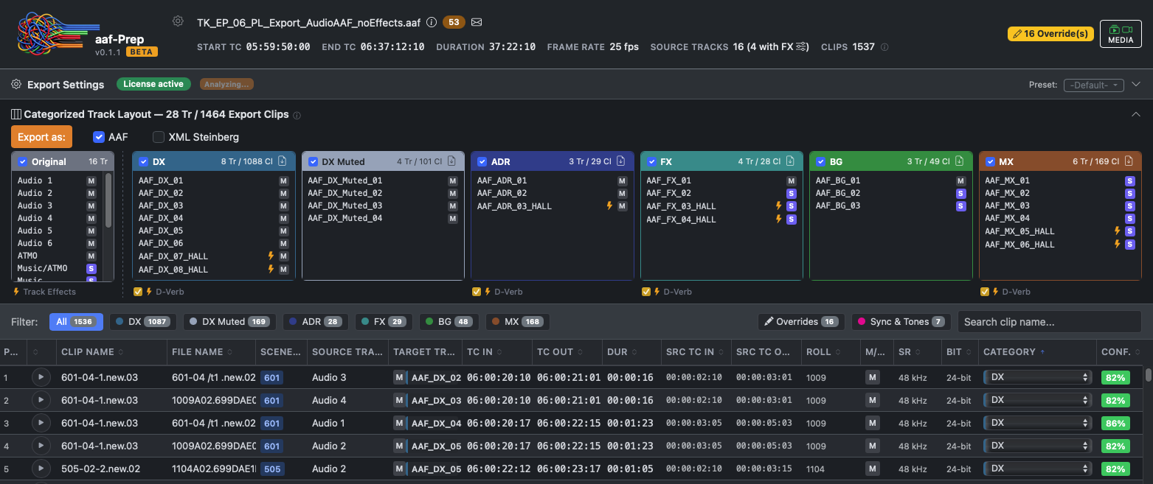Click the orange Export as button
The height and width of the screenshot is (484, 1153).
41,136
